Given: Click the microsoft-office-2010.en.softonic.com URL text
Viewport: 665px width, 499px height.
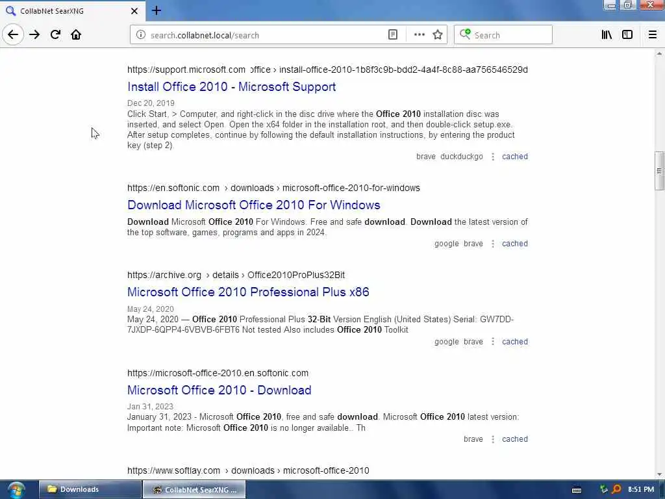Looking at the screenshot, I should [218, 373].
